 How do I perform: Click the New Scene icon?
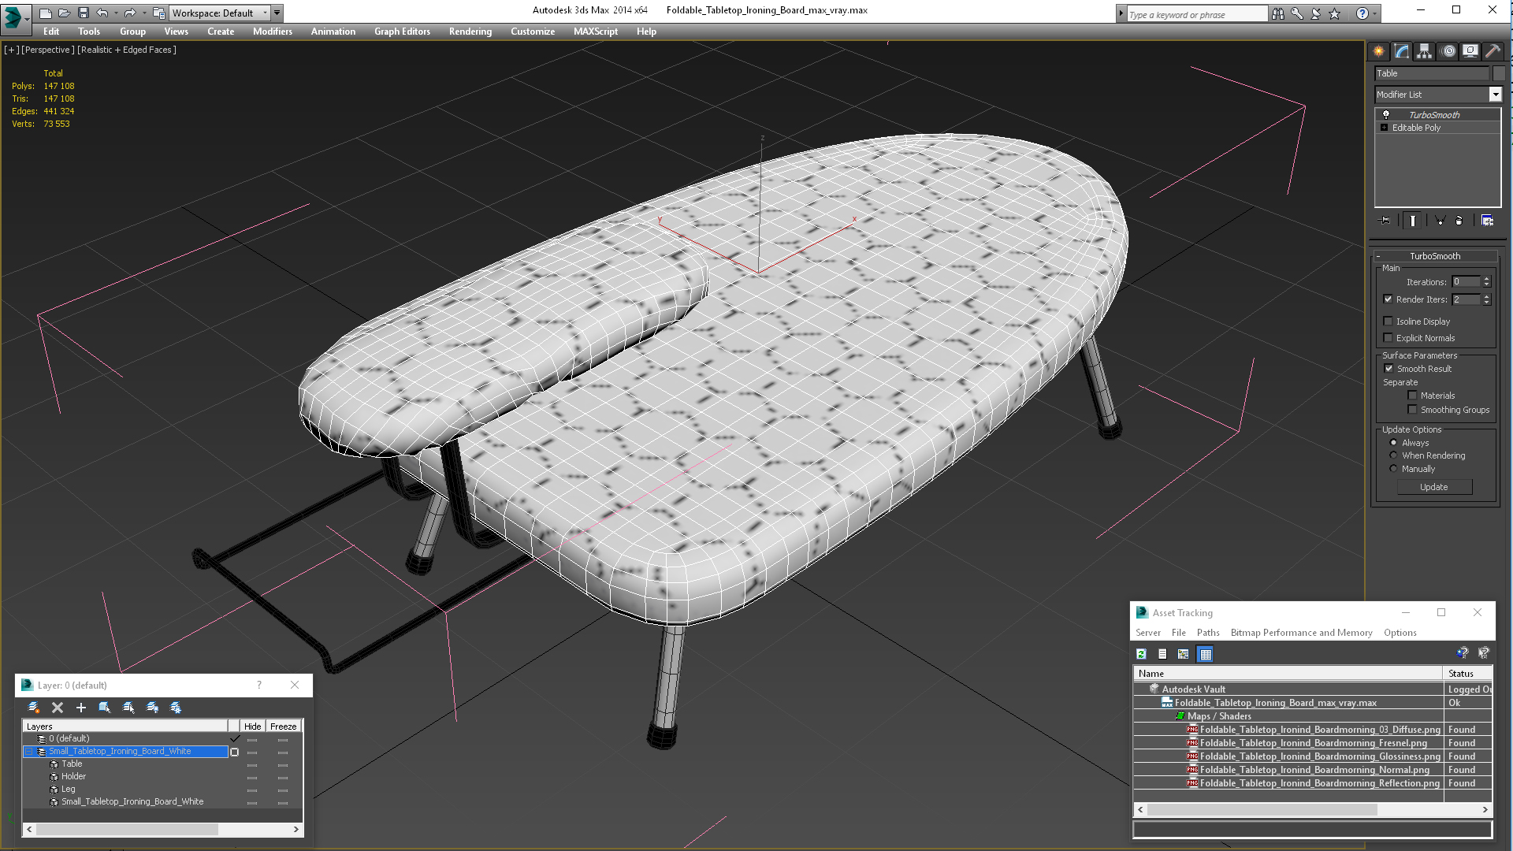pos(46,13)
